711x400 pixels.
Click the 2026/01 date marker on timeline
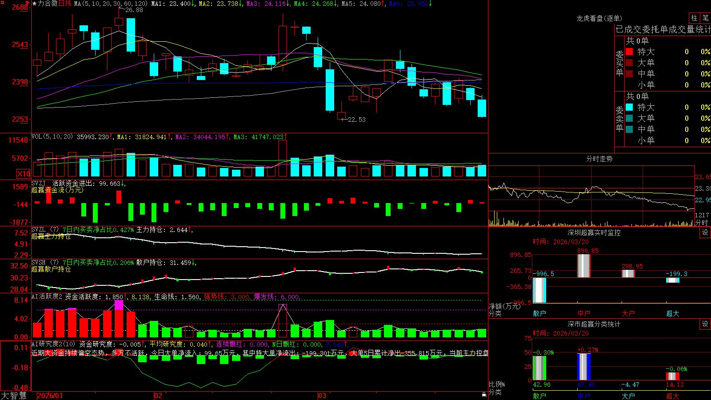(x=50, y=396)
